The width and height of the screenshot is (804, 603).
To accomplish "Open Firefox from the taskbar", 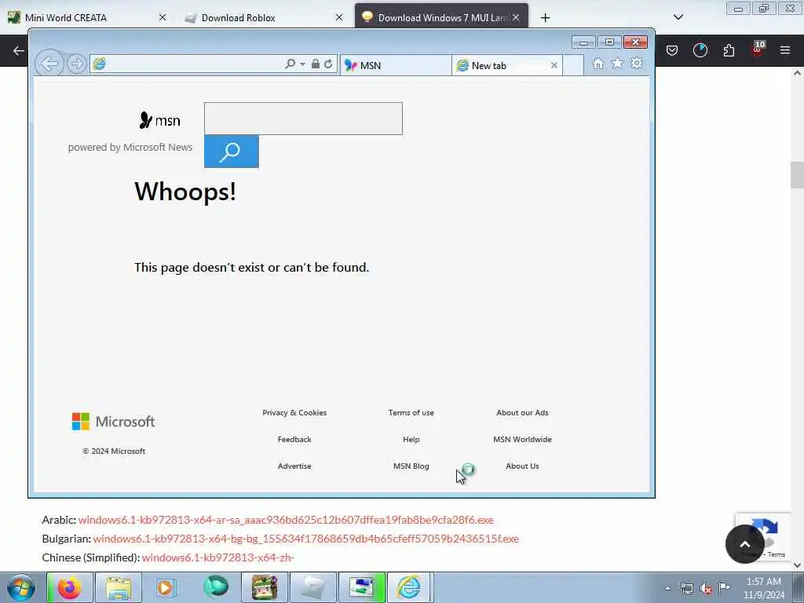I will 70,587.
